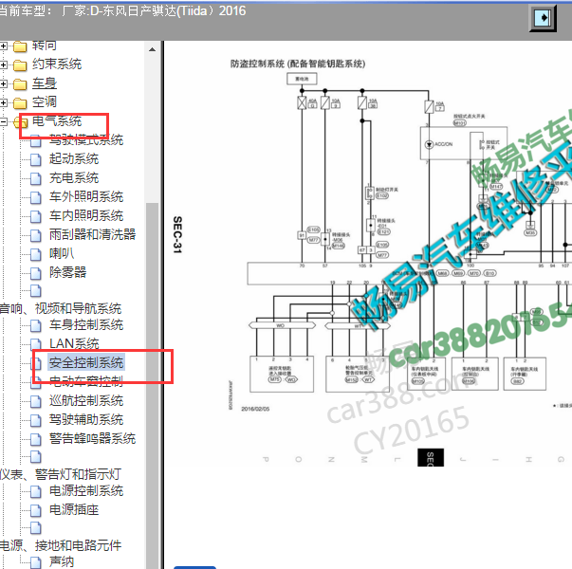
Task: Click the page icon beside 声纳
Action: pyautogui.click(x=36, y=562)
